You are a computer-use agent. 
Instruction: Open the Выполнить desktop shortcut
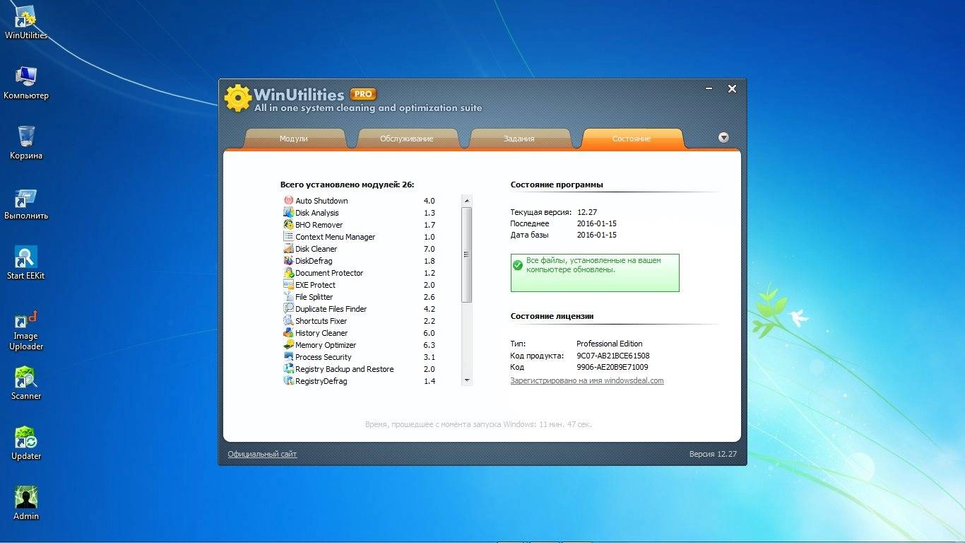pyautogui.click(x=26, y=204)
